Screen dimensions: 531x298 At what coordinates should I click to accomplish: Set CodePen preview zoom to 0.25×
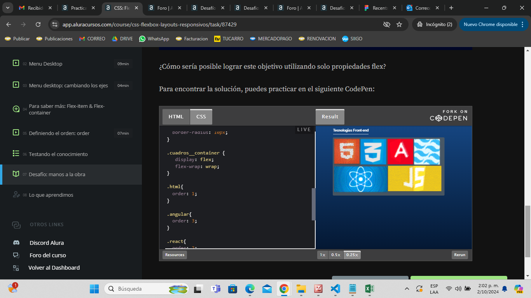click(x=352, y=255)
